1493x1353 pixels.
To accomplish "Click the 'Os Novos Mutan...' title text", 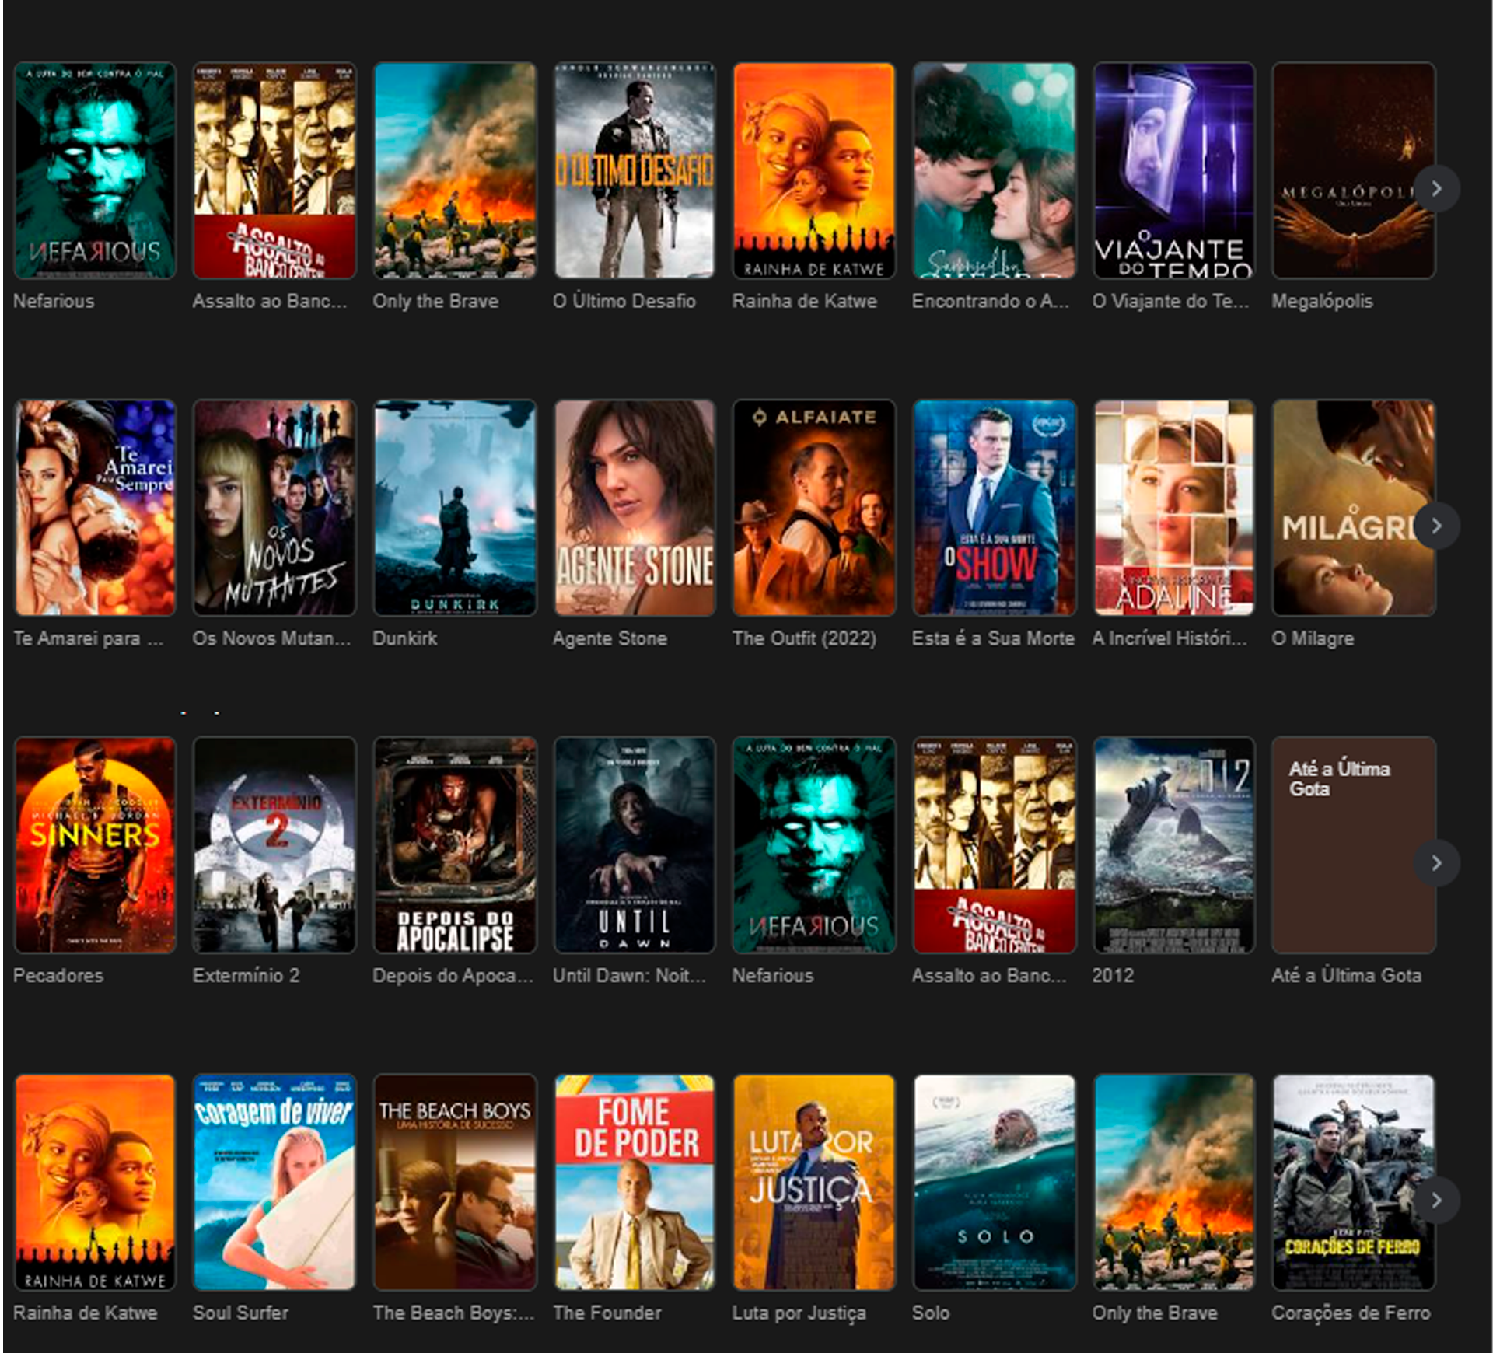I will (x=272, y=638).
